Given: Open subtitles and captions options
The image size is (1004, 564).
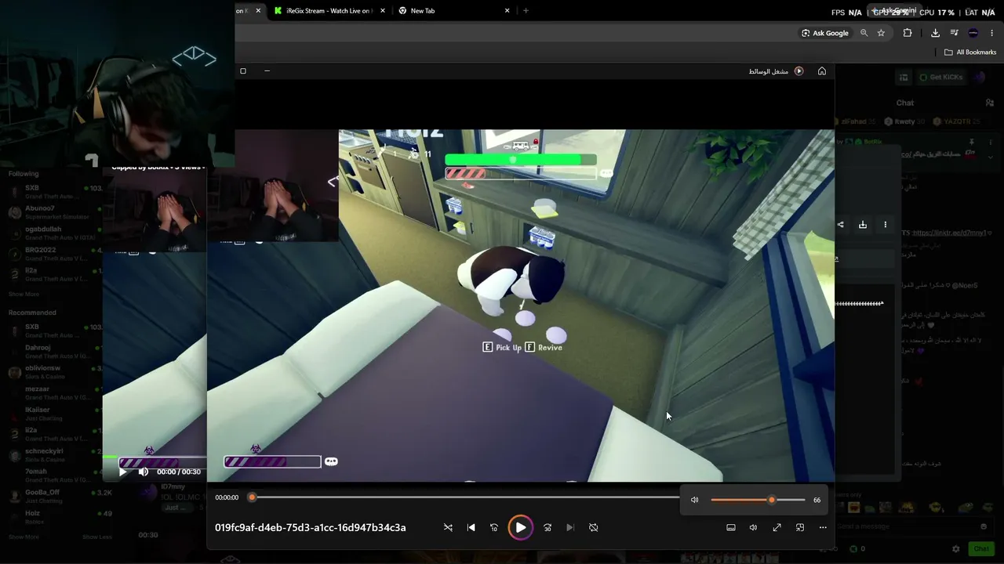Looking at the screenshot, I should [x=731, y=528].
